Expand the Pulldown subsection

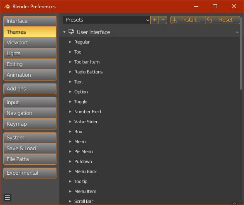point(70,161)
